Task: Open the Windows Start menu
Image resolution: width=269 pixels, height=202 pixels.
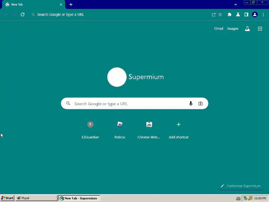Action: click(7, 198)
